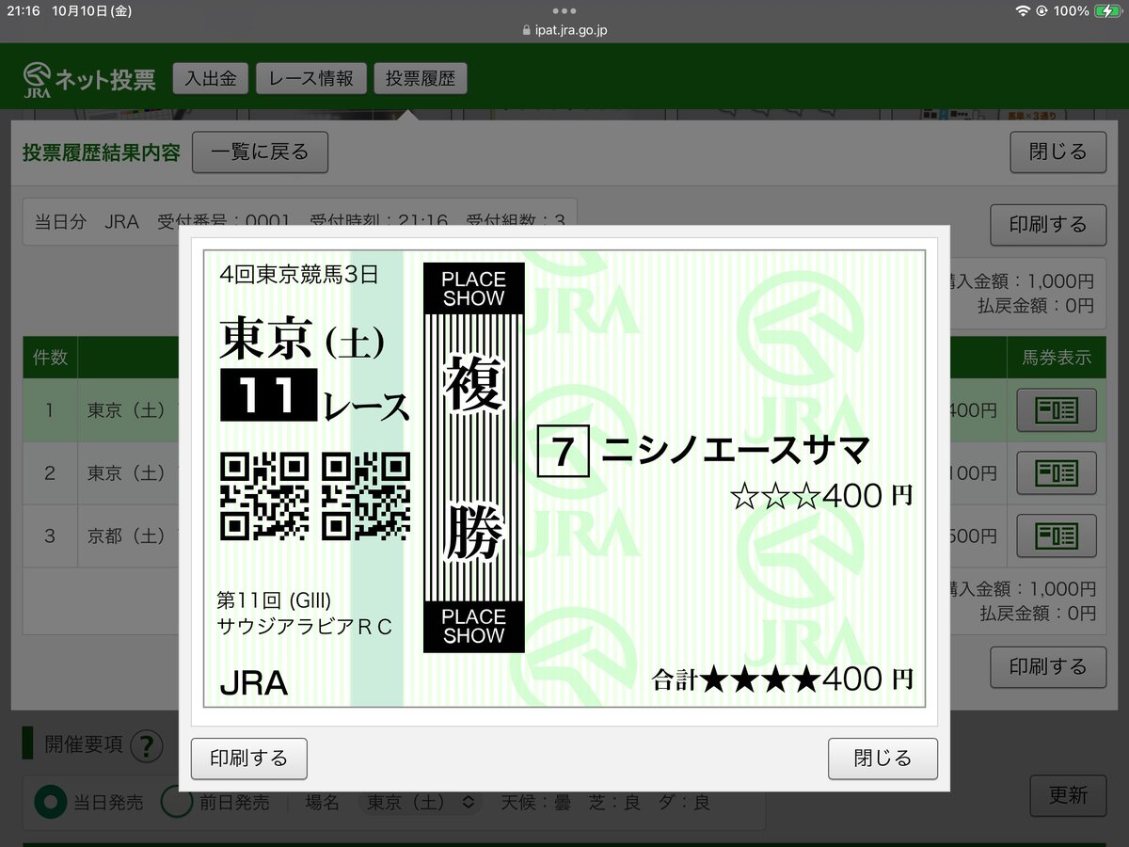
Task: Select the 当日発売 radio button
Action: (50, 803)
